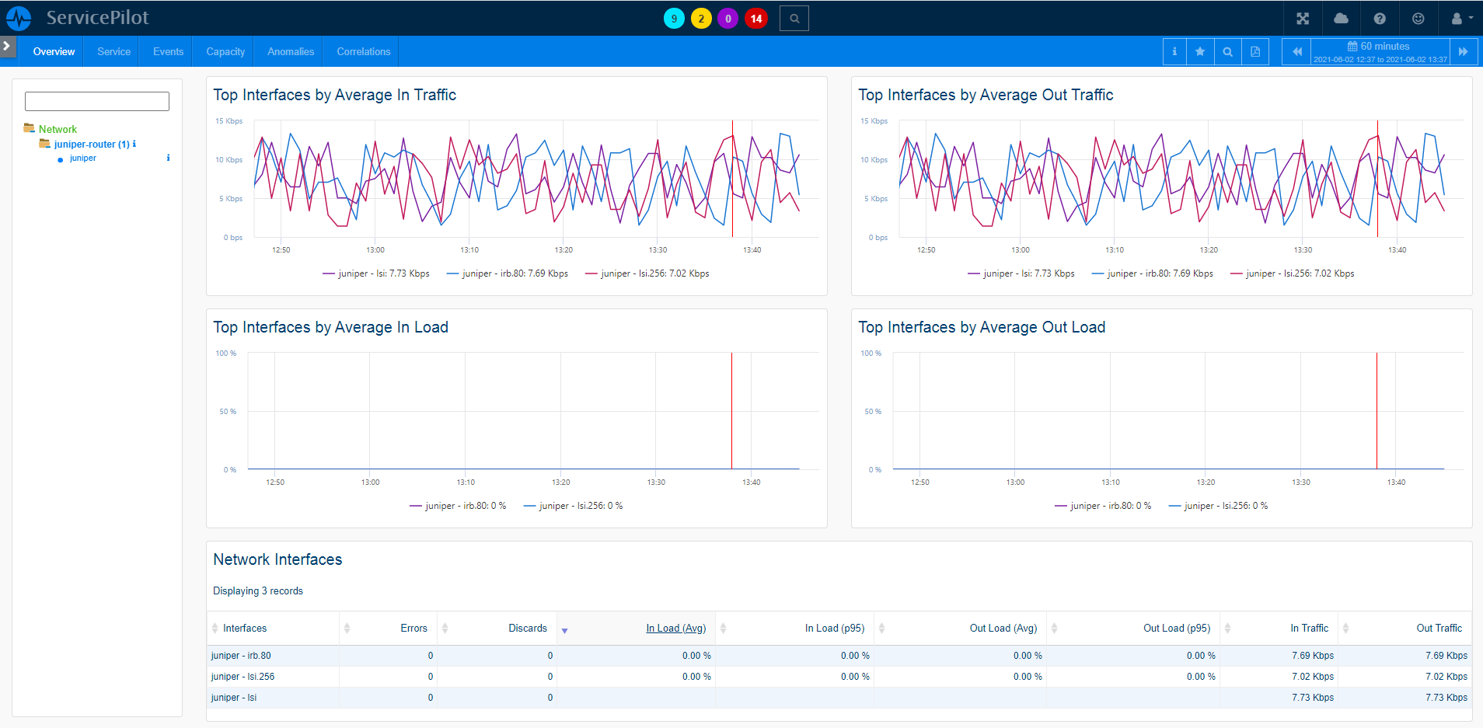This screenshot has width=1483, height=728.
Task: Click the tree filter input field
Action: (x=97, y=101)
